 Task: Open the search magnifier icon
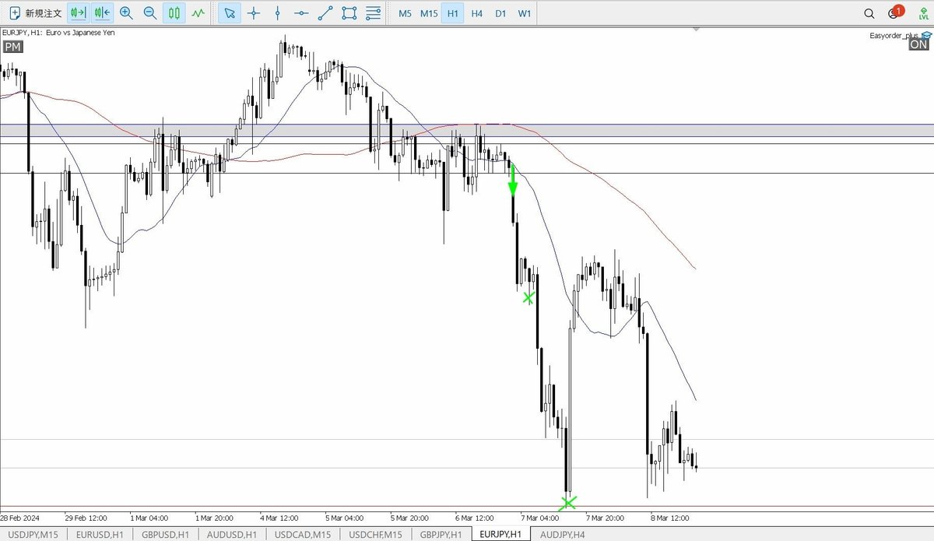tap(869, 13)
